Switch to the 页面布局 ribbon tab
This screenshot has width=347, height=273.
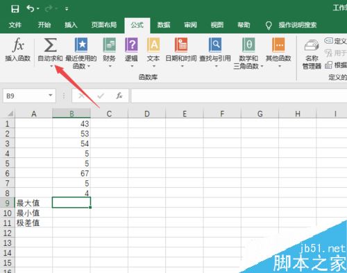tap(104, 25)
